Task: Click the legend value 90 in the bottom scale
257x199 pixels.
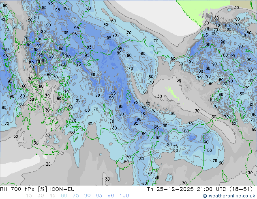Action: pos(88,196)
